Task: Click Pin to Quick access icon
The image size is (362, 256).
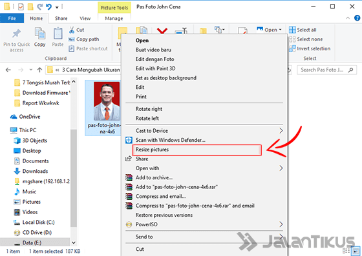Action: [x=16, y=34]
